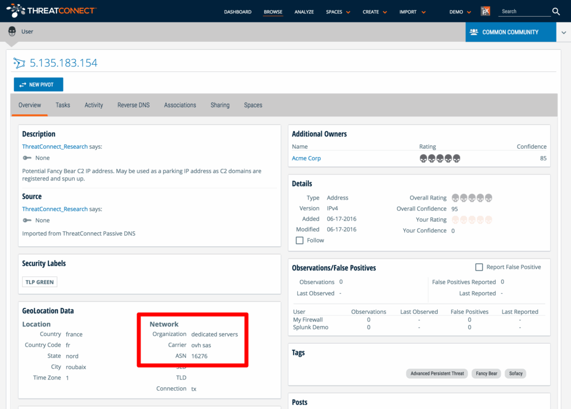Screen dimensions: 571x409
Task: Click the User avatar mask icon
Action: (x=12, y=31)
